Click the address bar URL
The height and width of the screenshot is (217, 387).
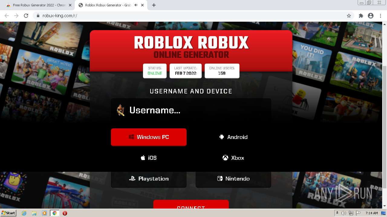pos(60,16)
